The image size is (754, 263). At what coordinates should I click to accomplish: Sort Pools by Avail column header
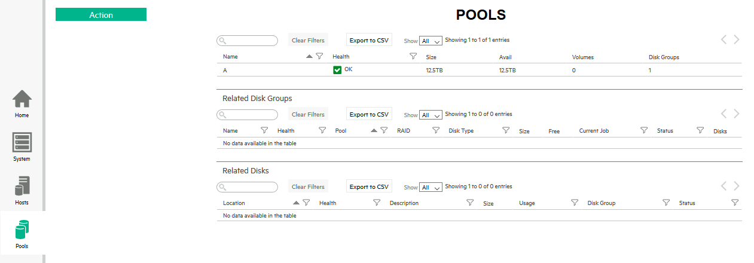click(x=505, y=57)
